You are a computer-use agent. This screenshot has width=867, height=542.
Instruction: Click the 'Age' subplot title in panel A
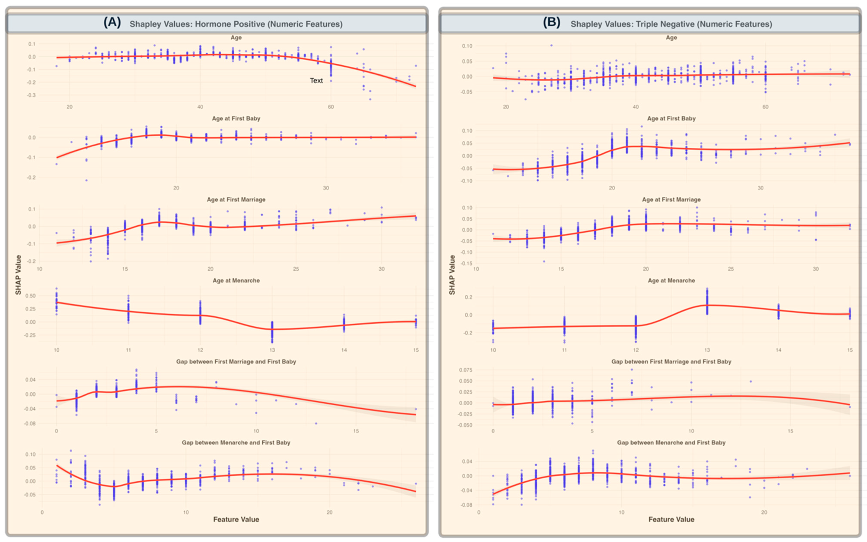[236, 37]
